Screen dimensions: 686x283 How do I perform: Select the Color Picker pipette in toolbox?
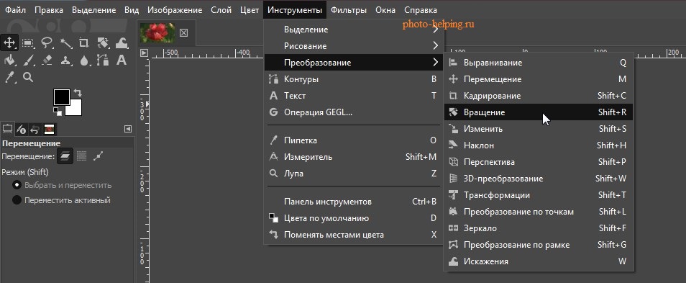pos(9,78)
